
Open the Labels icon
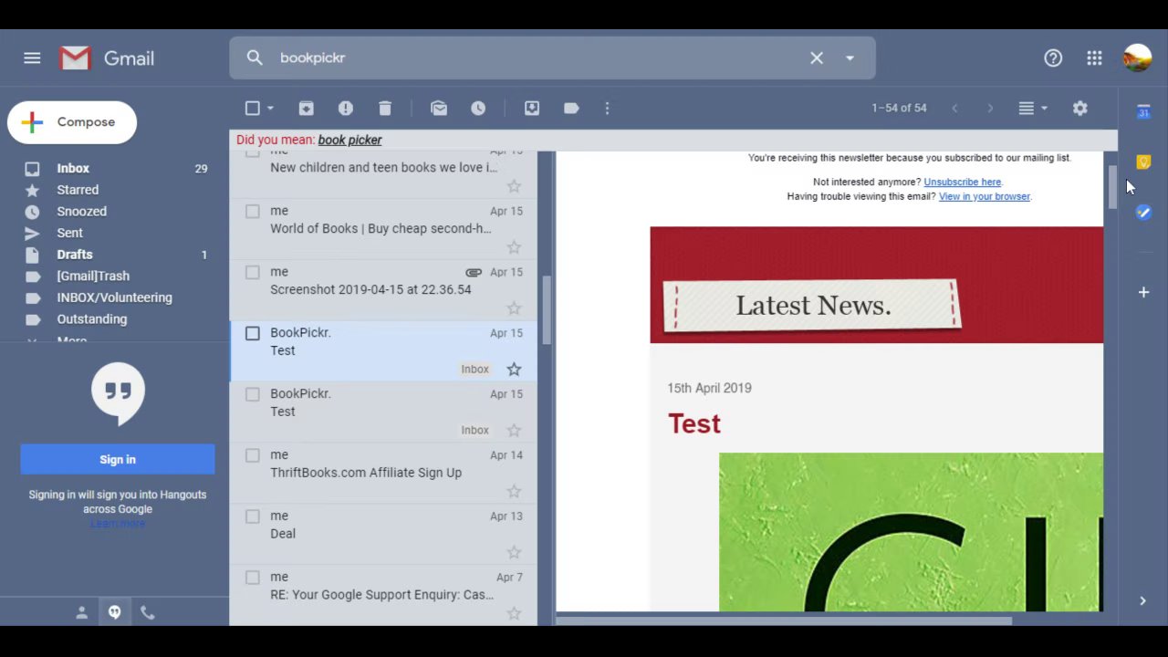[571, 108]
